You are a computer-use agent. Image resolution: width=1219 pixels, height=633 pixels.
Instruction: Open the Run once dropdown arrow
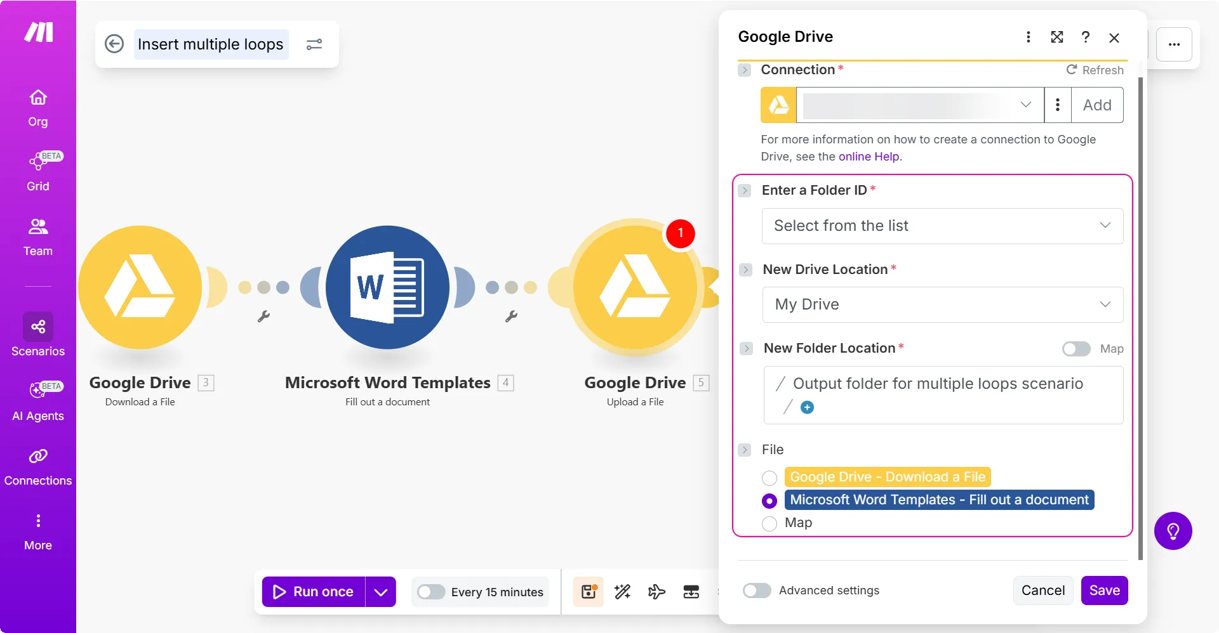pyautogui.click(x=381, y=592)
